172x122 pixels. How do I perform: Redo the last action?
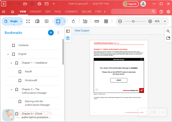pos(18,4)
